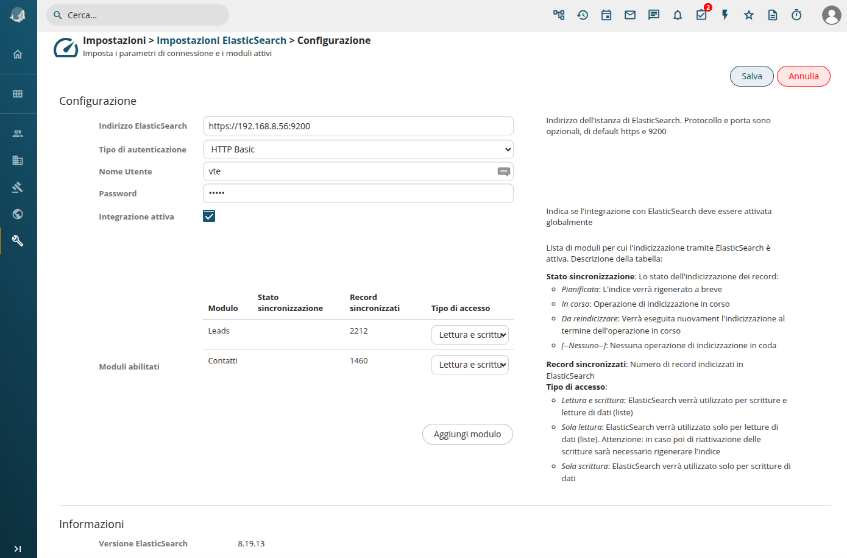Open the process tree icon in top bar
This screenshot has height=558, width=847.
coord(559,15)
